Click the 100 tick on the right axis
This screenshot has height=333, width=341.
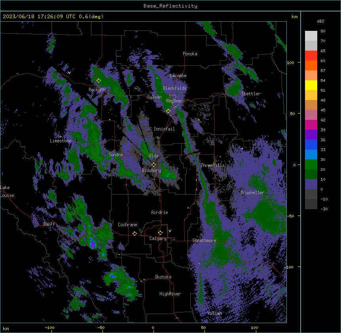tap(290, 62)
